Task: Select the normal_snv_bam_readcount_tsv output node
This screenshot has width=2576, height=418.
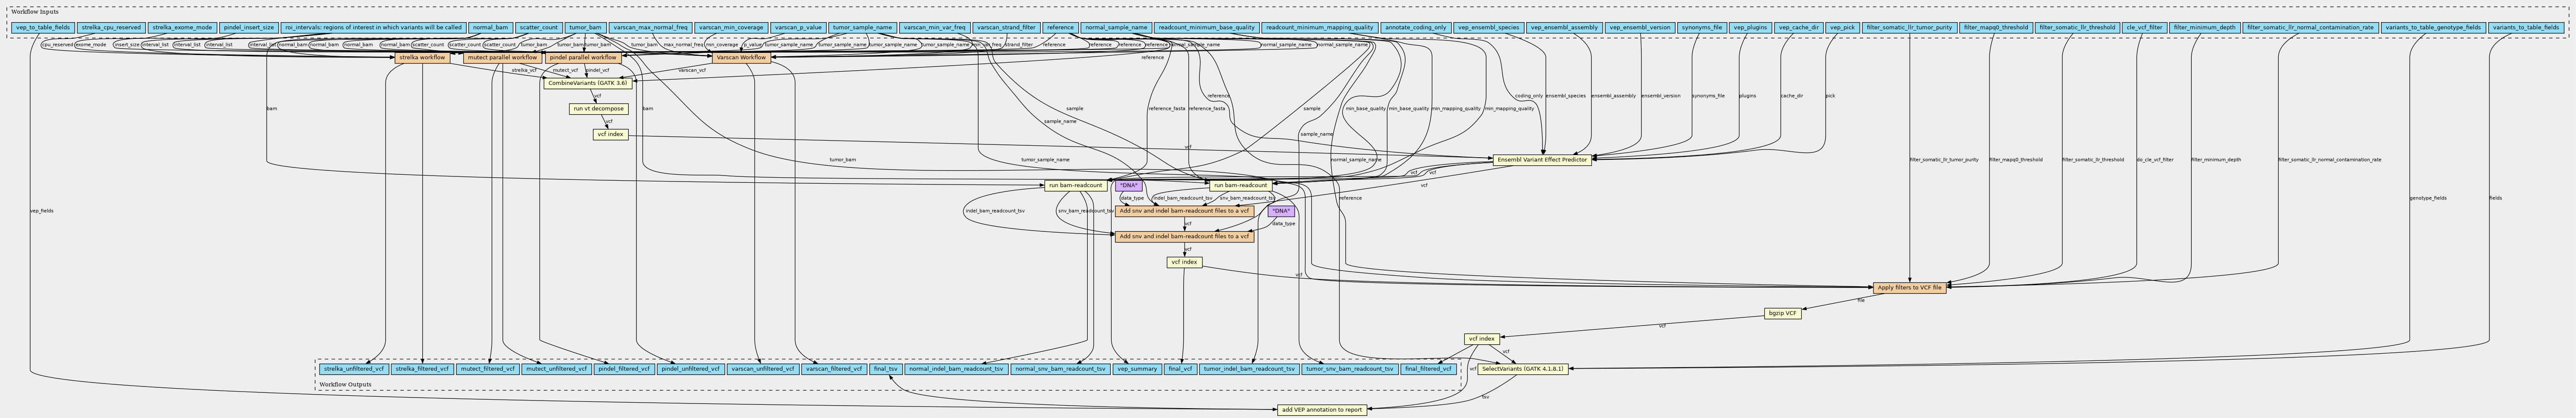Action: coord(1060,369)
